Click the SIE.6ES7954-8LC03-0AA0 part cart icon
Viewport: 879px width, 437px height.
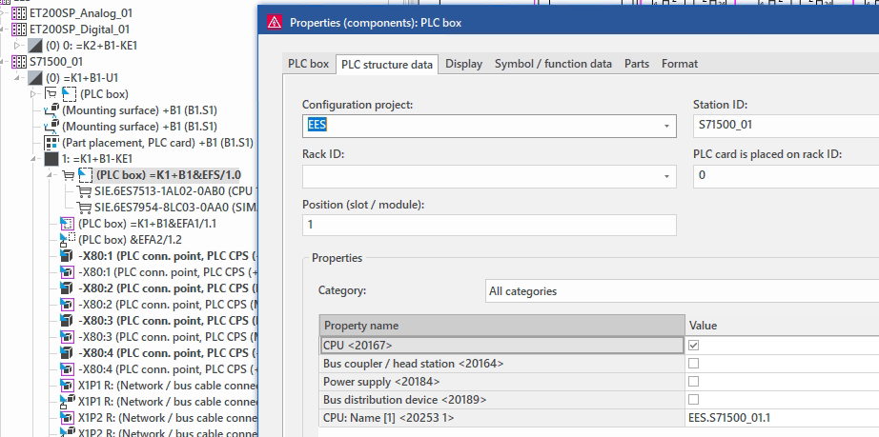(84, 208)
